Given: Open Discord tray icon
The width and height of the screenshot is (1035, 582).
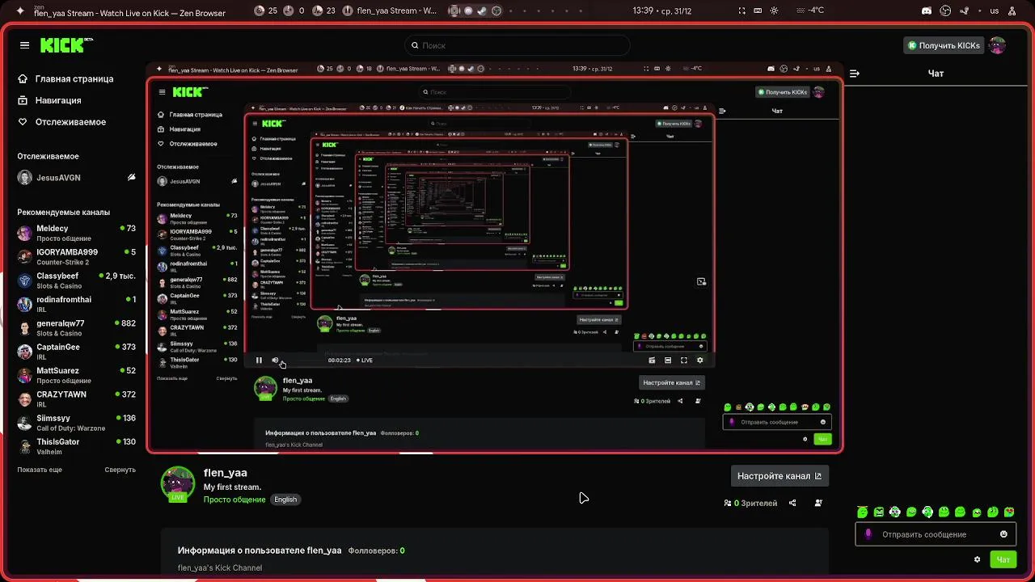Looking at the screenshot, I should pos(927,11).
